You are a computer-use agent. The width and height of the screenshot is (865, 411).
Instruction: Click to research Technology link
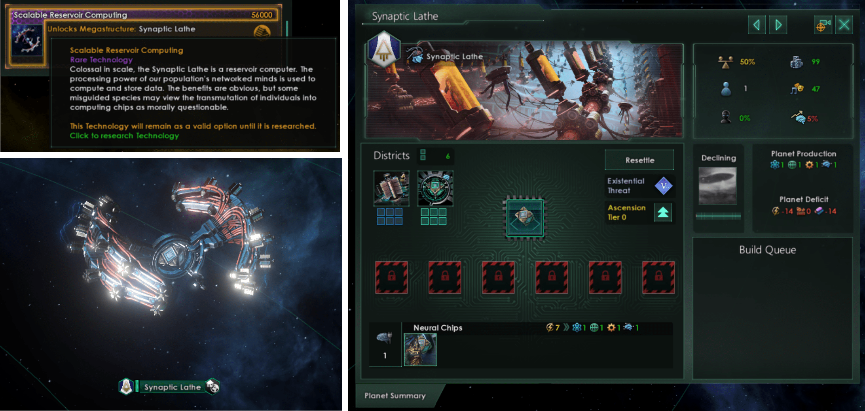pyautogui.click(x=124, y=136)
